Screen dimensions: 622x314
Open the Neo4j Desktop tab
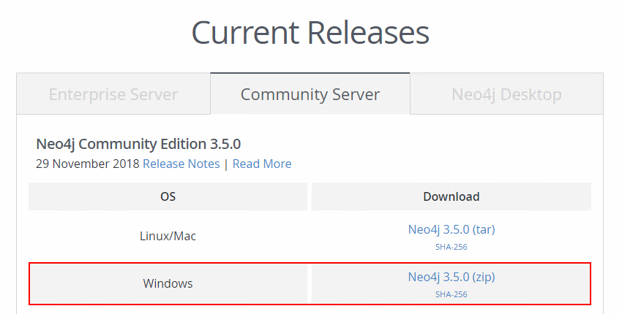click(x=506, y=94)
